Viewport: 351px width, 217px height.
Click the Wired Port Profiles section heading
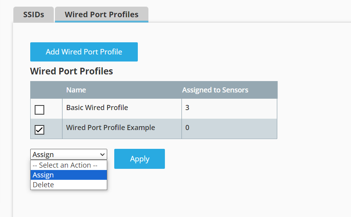(x=71, y=71)
